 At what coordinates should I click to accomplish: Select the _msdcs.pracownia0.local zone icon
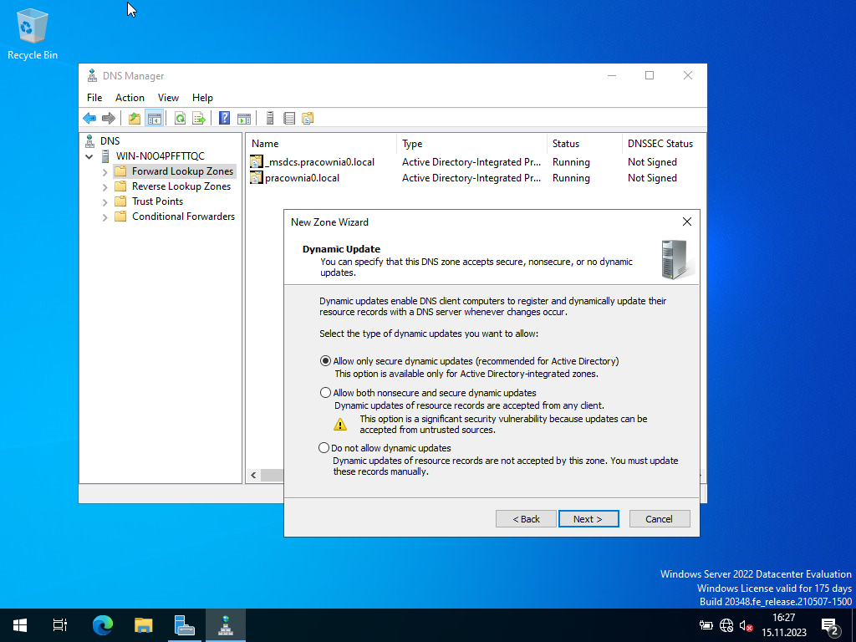click(x=256, y=161)
